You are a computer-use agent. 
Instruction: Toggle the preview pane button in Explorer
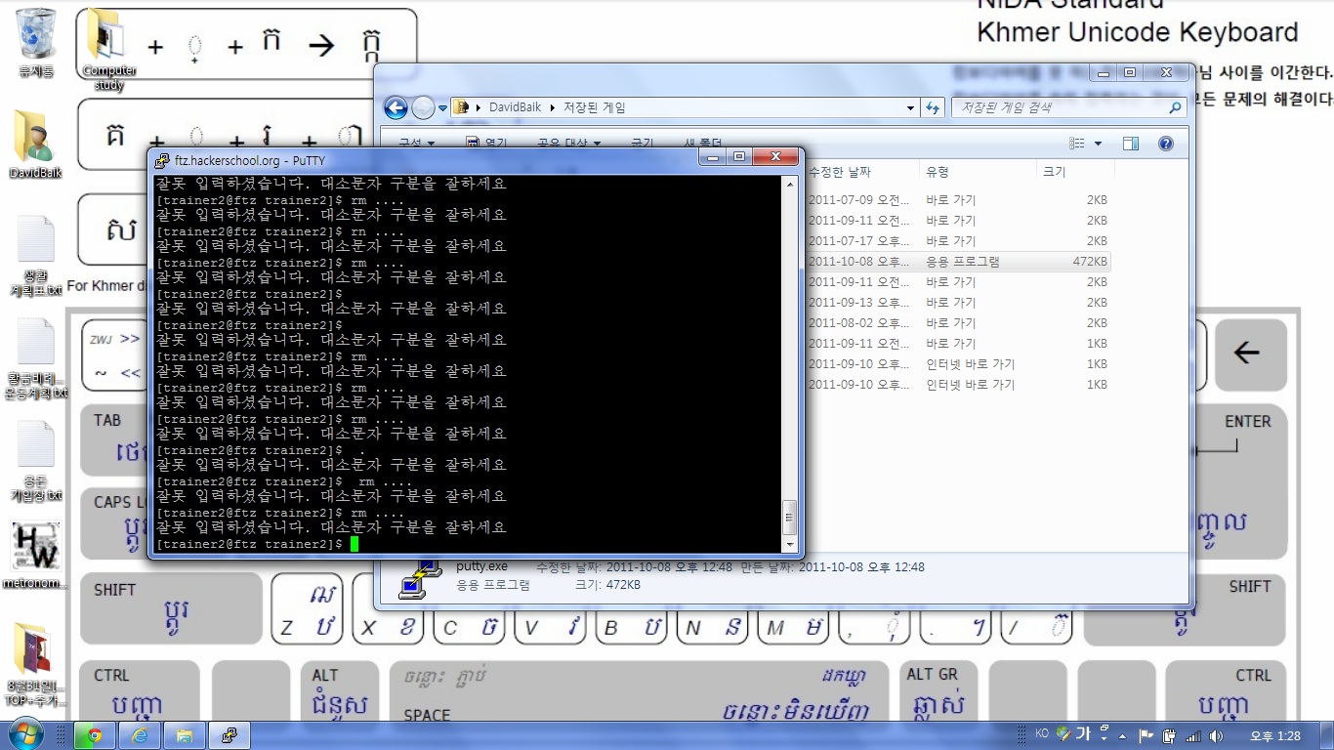1131,144
